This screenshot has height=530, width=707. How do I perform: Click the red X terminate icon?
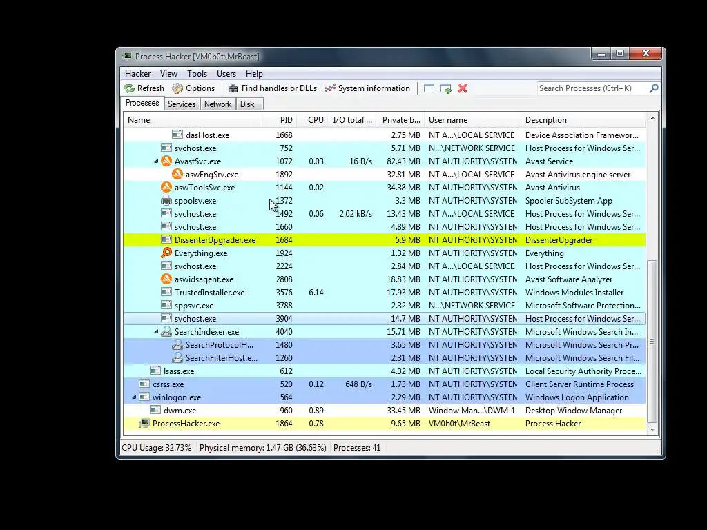[x=463, y=88]
